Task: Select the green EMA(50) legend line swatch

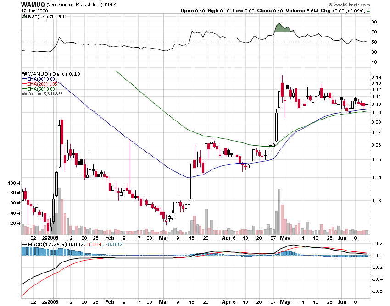Action: click(24, 89)
